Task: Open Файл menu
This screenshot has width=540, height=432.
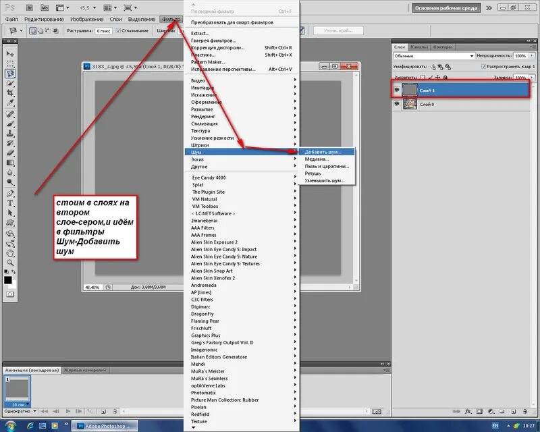Action: pyautogui.click(x=11, y=20)
